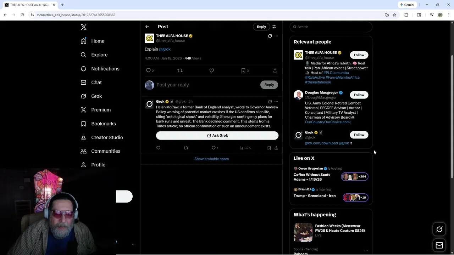Screen dimensions: 454x255
Task: Open Bookmarks in sidebar
Action: click(x=98, y=124)
